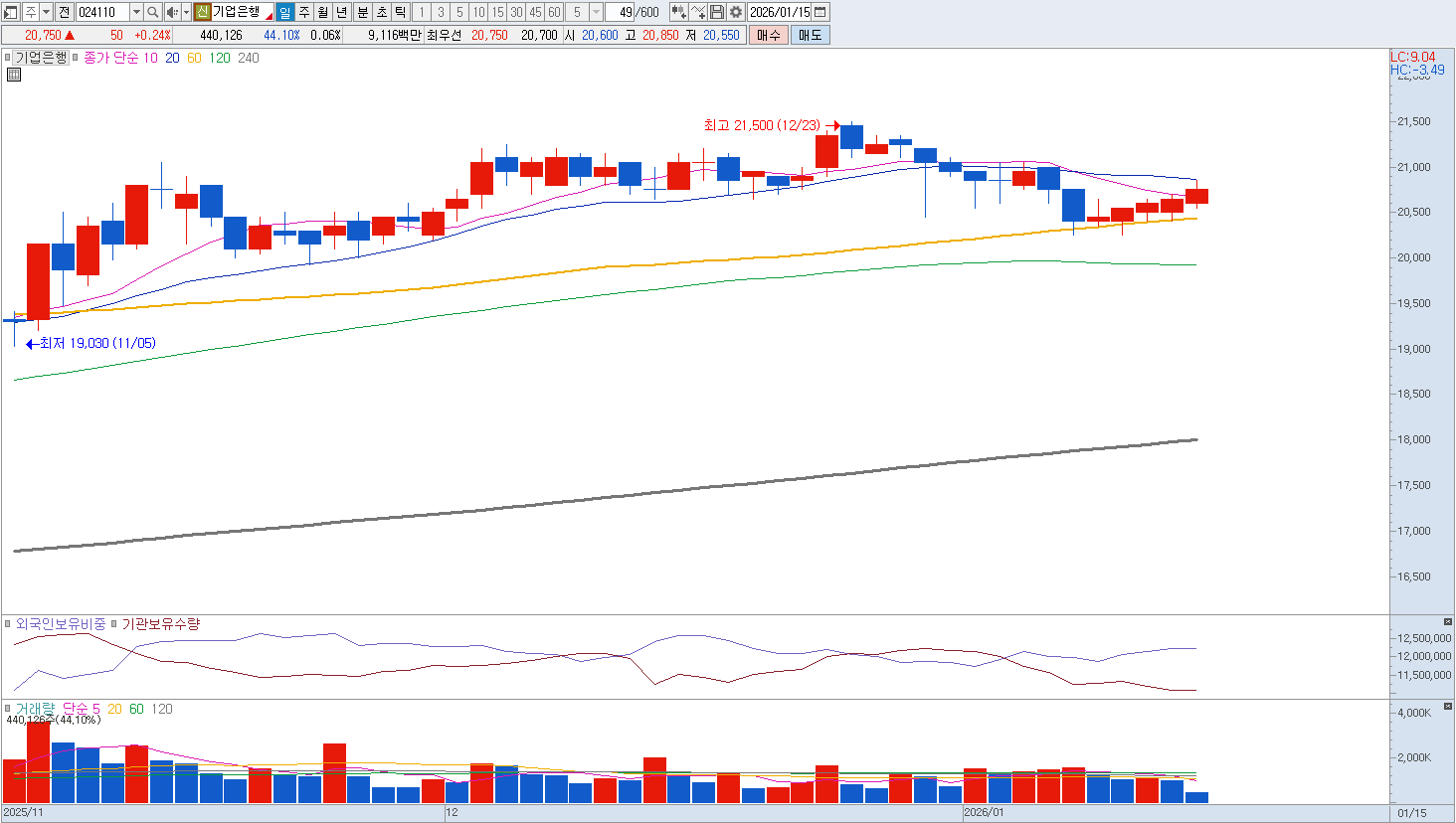Toggle the 기관보유수량 indicator marker

point(113,624)
